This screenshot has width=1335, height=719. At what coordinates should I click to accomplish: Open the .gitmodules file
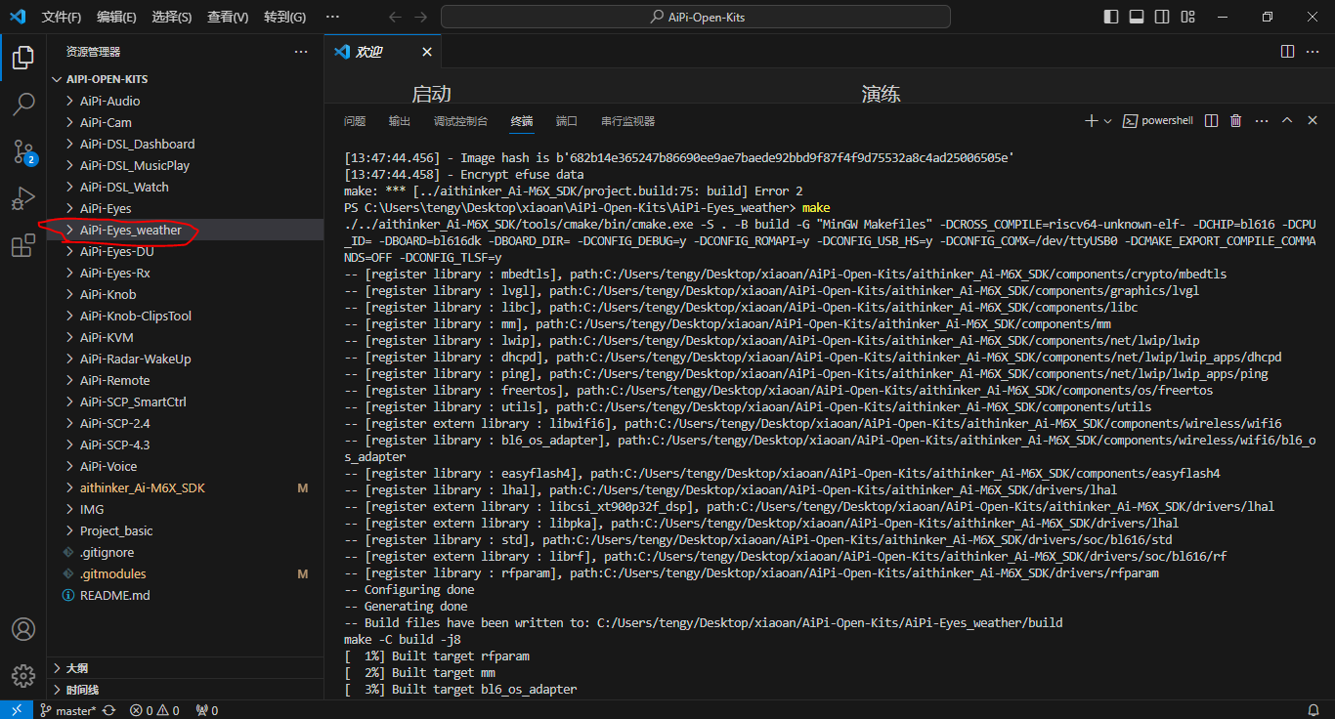tap(186, 573)
